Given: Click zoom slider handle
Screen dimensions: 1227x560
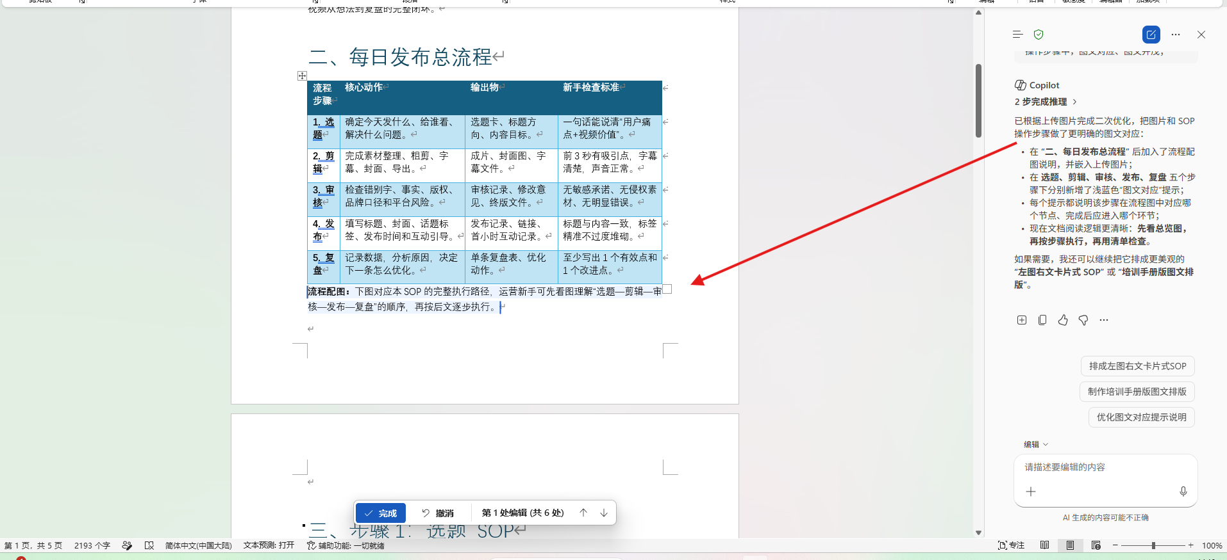Looking at the screenshot, I should (1153, 545).
